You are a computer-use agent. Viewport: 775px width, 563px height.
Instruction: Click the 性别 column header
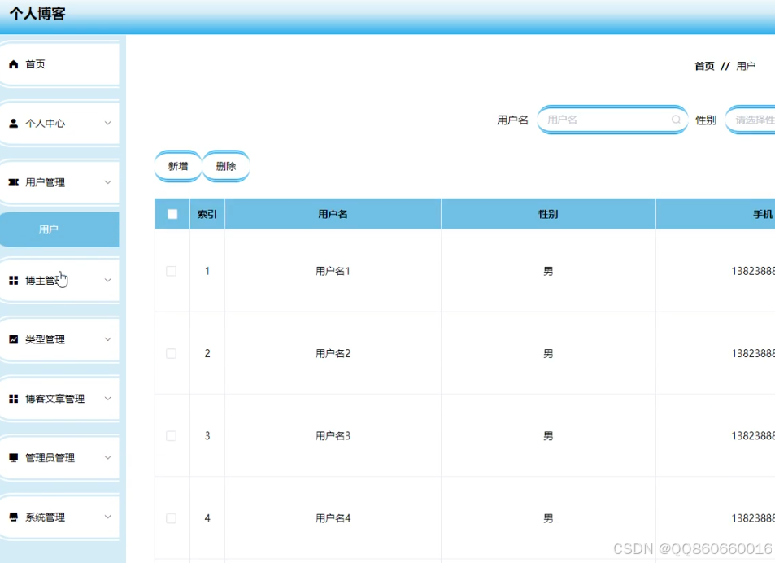[x=548, y=214]
